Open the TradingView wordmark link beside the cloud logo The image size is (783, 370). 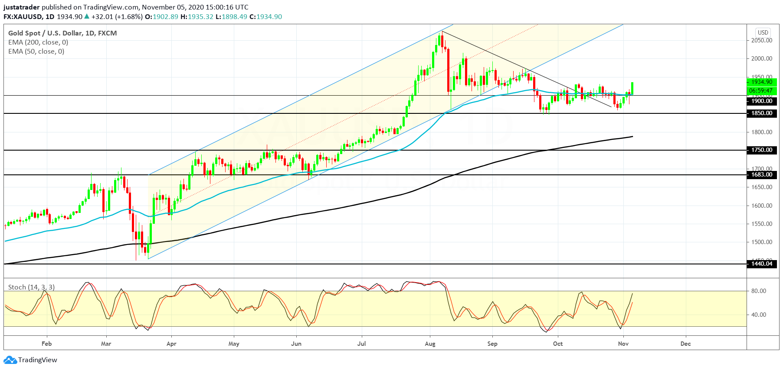click(x=38, y=360)
